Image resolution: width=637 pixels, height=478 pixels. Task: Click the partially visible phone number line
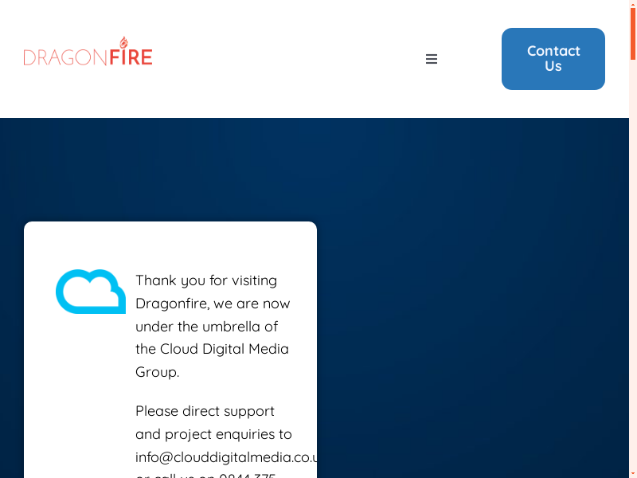click(x=207, y=475)
